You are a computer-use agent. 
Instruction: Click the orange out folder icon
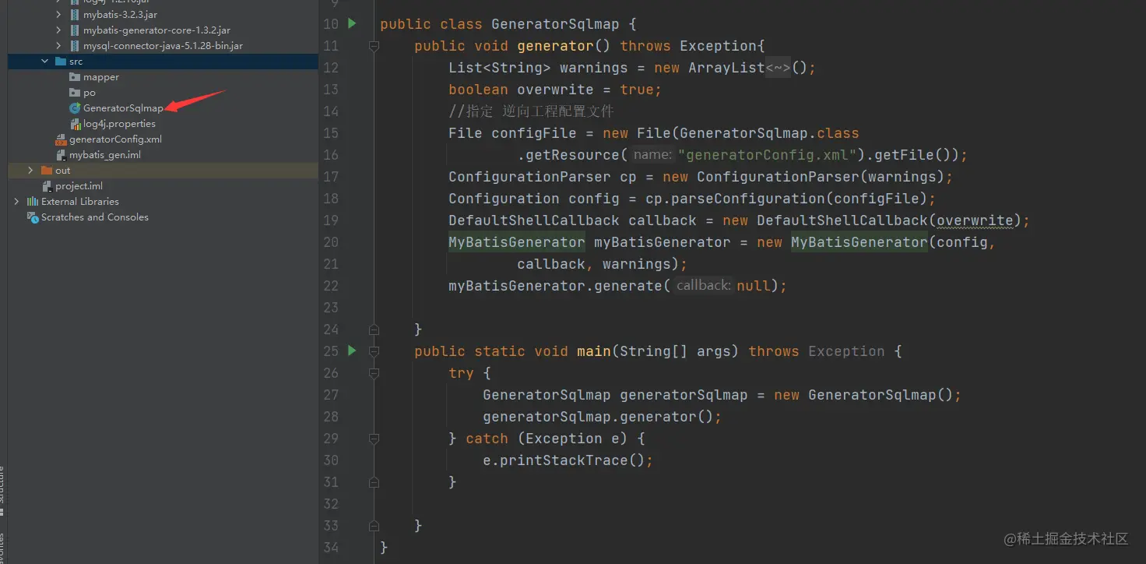pos(47,171)
